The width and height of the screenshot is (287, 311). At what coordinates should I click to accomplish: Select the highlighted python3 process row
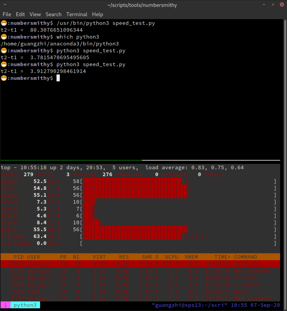click(x=140, y=264)
